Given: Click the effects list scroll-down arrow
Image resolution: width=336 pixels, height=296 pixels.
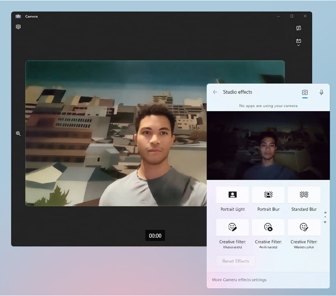Looking at the screenshot, I should (x=325, y=222).
